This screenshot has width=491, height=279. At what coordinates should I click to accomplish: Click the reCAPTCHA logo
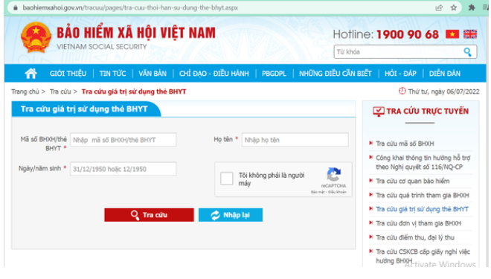pyautogui.click(x=333, y=174)
